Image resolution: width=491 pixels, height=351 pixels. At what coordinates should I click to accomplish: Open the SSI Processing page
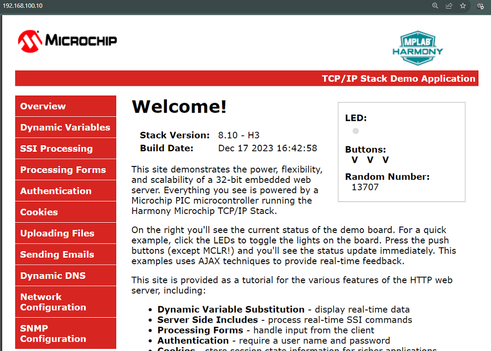point(65,148)
